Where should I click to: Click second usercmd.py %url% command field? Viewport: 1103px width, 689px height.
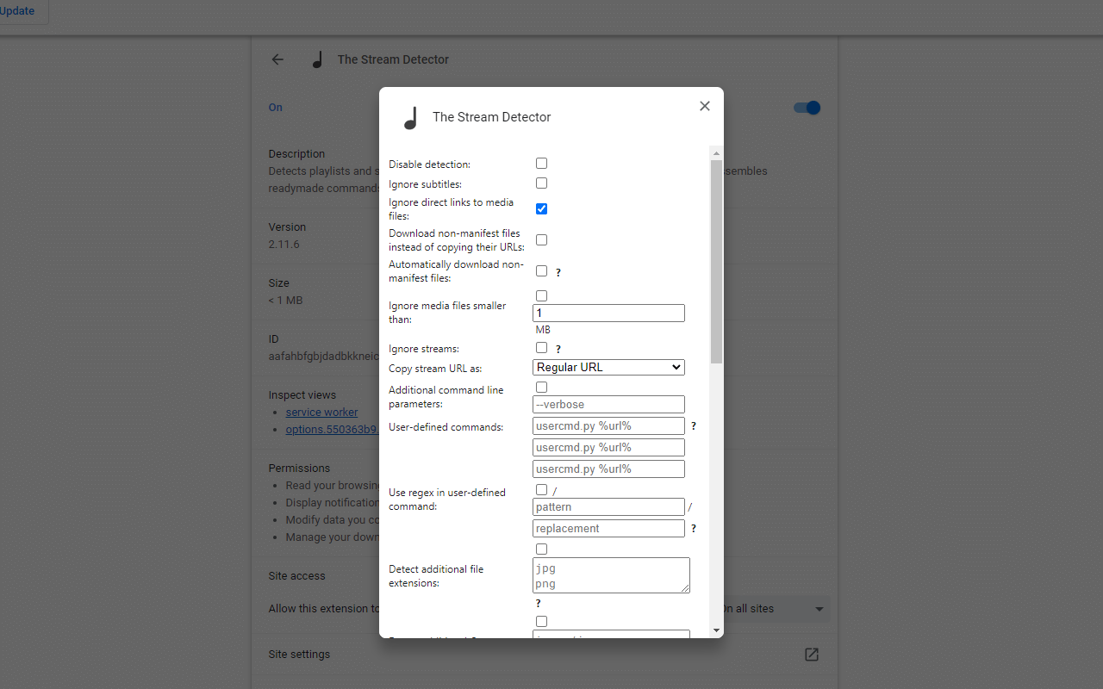tap(608, 448)
